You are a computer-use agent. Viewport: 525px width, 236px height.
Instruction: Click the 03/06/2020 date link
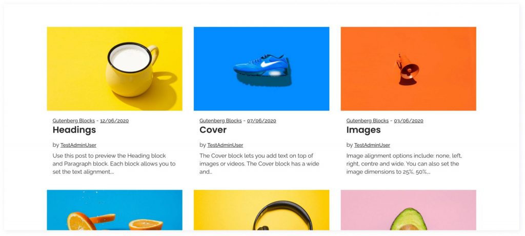[x=409, y=121]
